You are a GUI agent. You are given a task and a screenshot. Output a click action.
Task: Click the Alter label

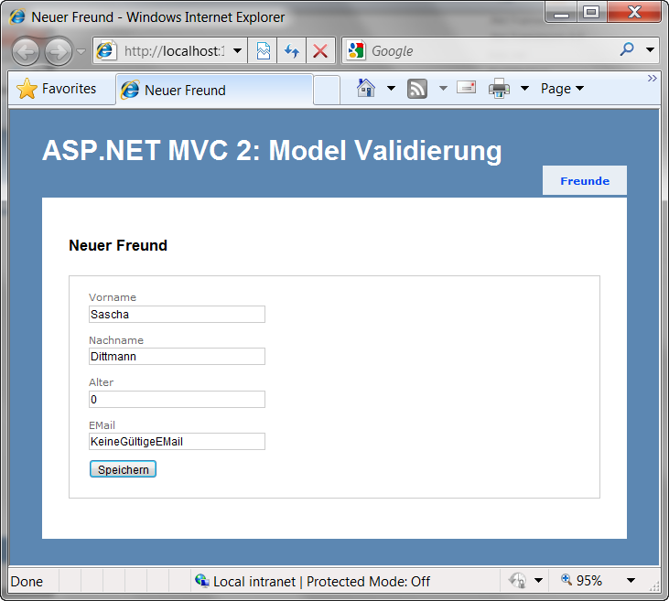(x=101, y=382)
